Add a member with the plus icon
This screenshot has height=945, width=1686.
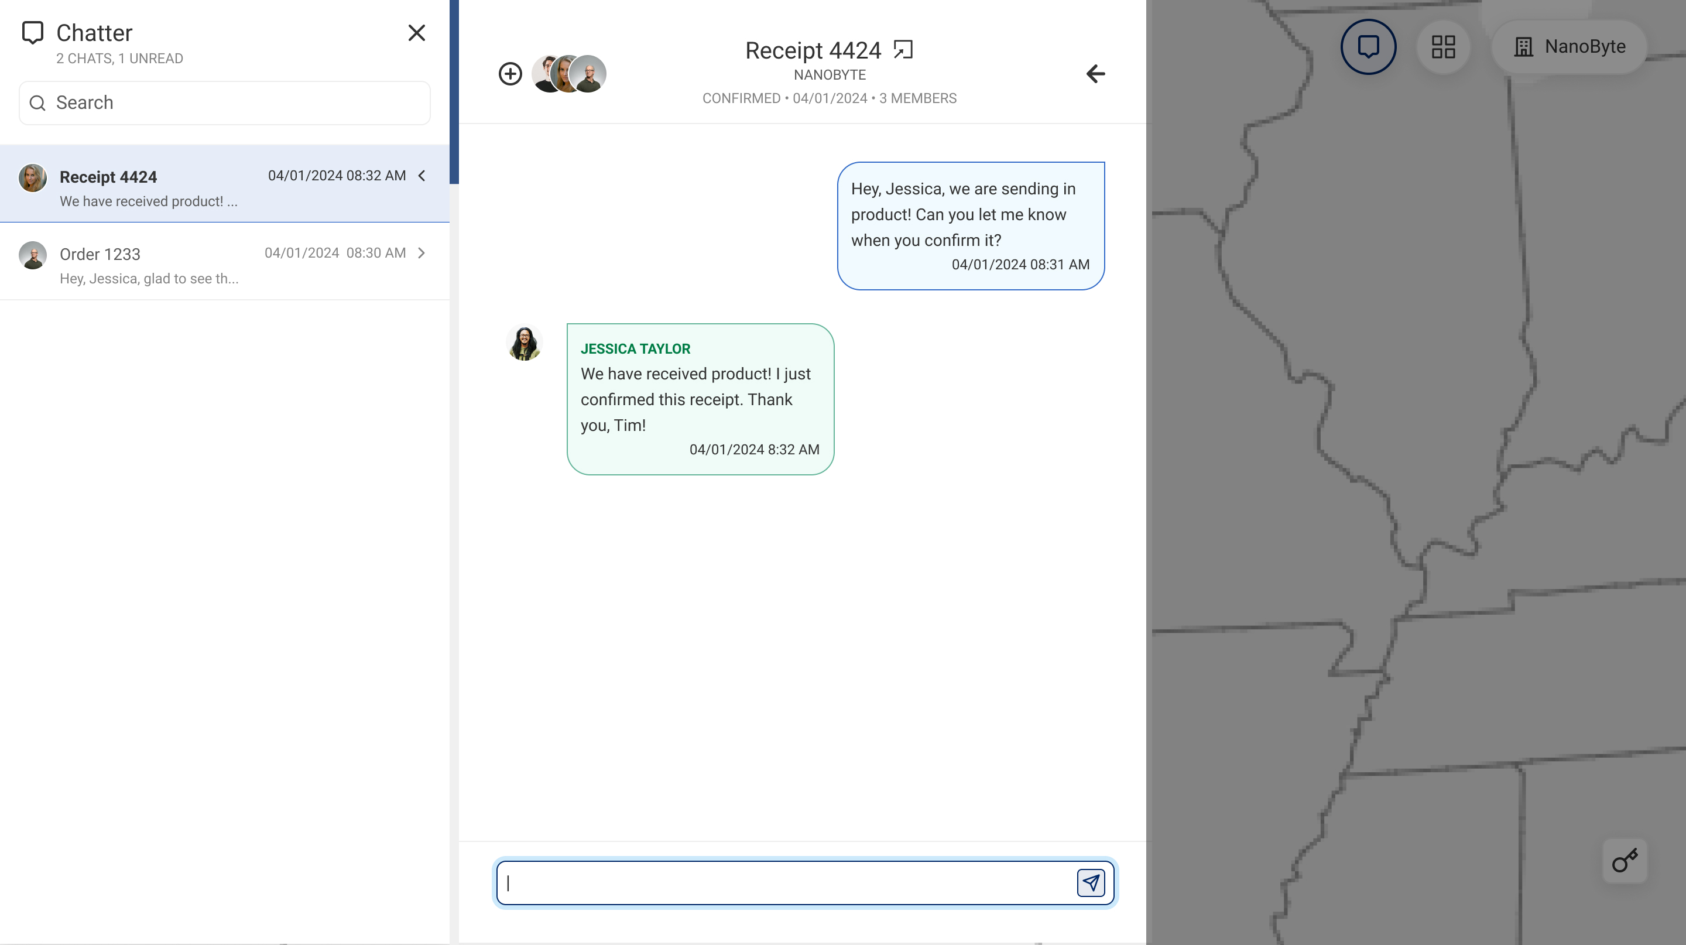click(x=510, y=73)
